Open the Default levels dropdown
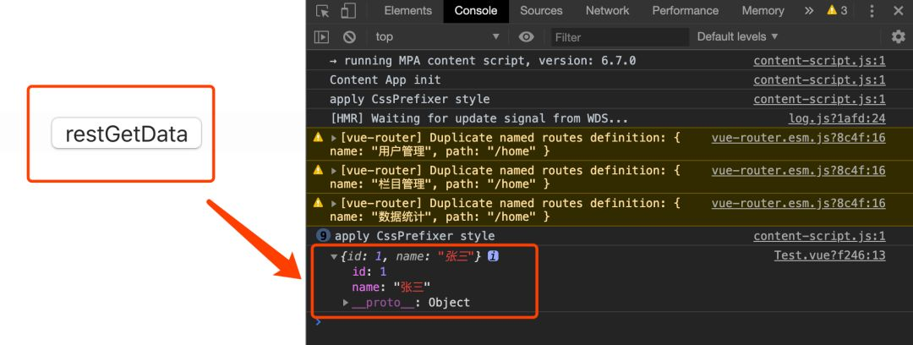Image resolution: width=913 pixels, height=345 pixels. [x=738, y=36]
